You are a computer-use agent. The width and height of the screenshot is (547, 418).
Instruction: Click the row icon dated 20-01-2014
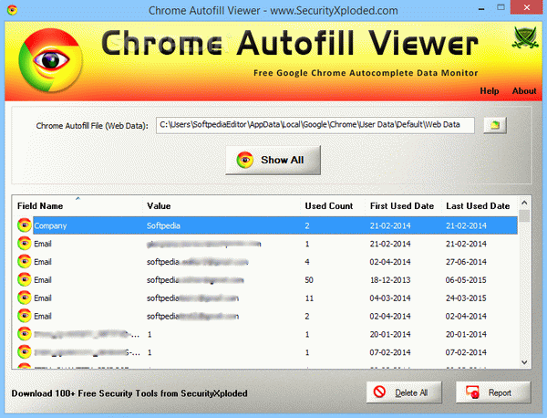tap(25, 334)
